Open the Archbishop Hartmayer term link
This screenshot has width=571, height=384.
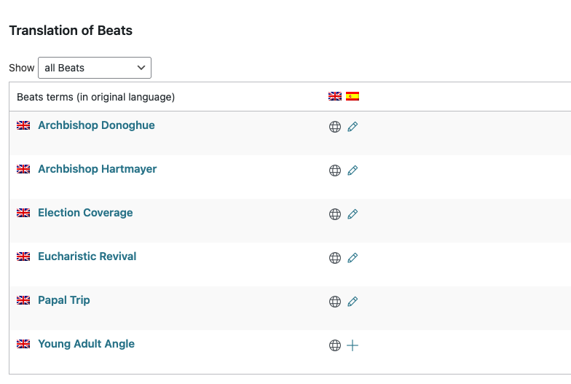[x=98, y=169]
